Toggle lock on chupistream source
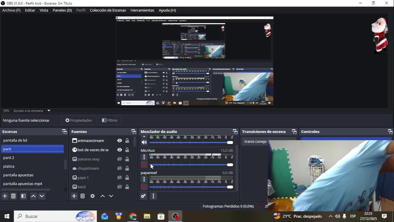394x222 pixels. pyautogui.click(x=127, y=168)
